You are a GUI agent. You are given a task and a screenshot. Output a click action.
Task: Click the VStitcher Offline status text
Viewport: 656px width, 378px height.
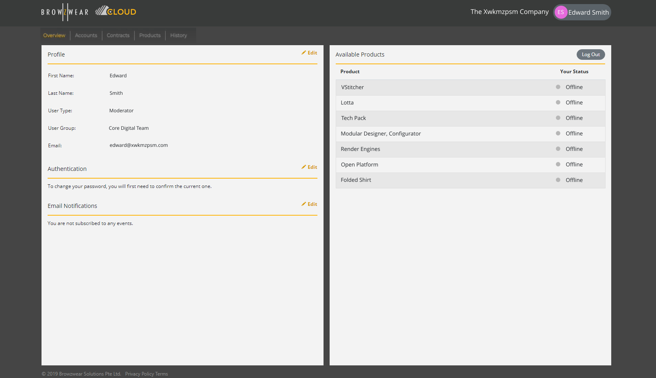(574, 87)
